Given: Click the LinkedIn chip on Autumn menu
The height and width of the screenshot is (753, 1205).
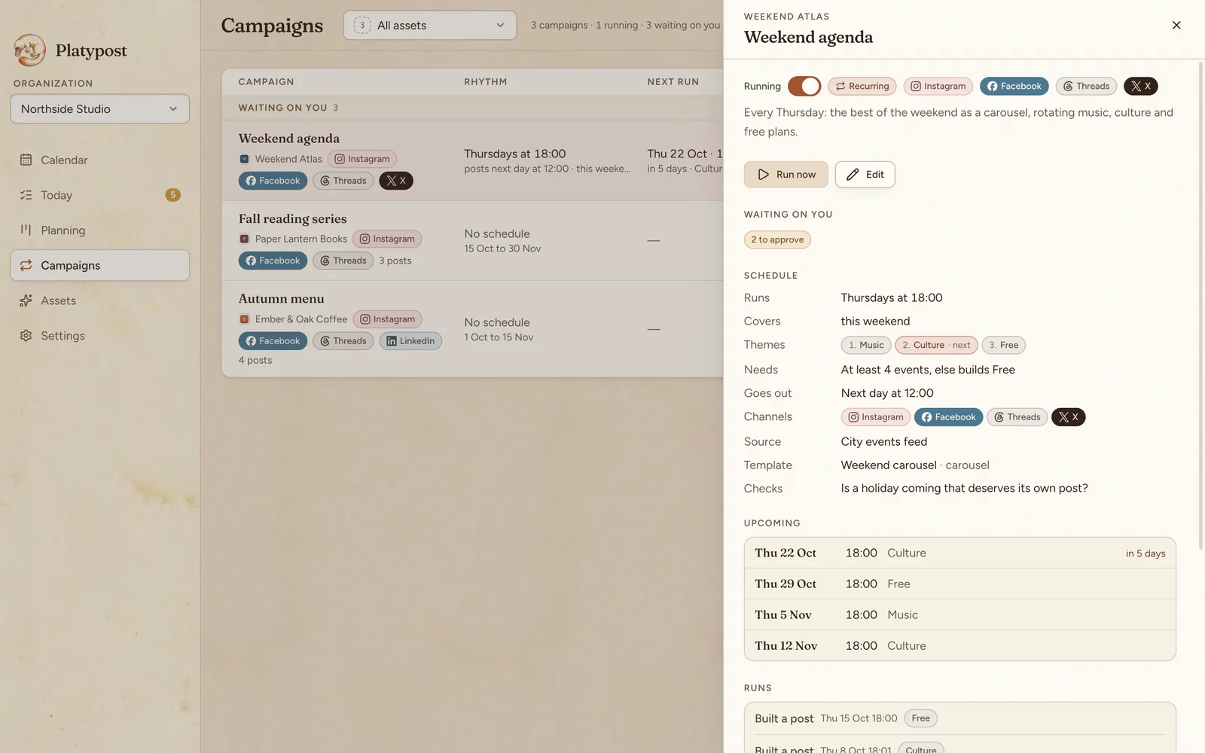Looking at the screenshot, I should 410,341.
